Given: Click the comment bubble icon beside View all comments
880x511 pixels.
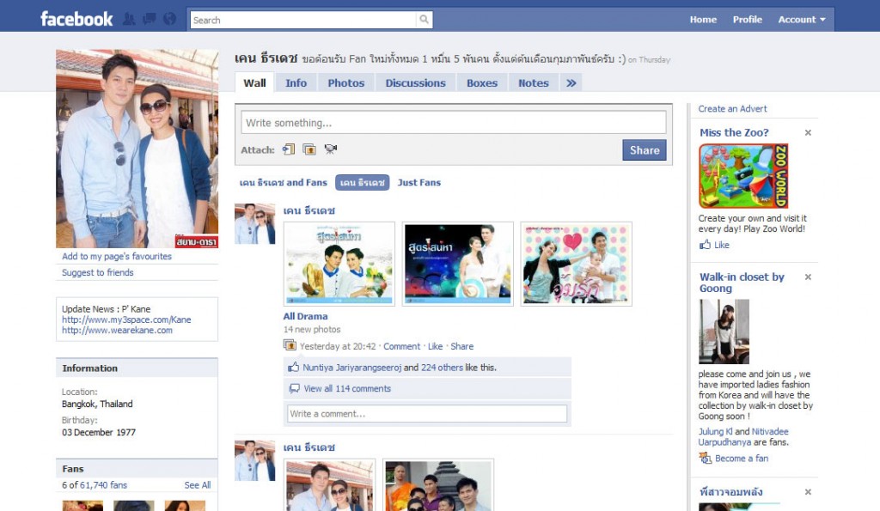Looking at the screenshot, I should coord(294,388).
